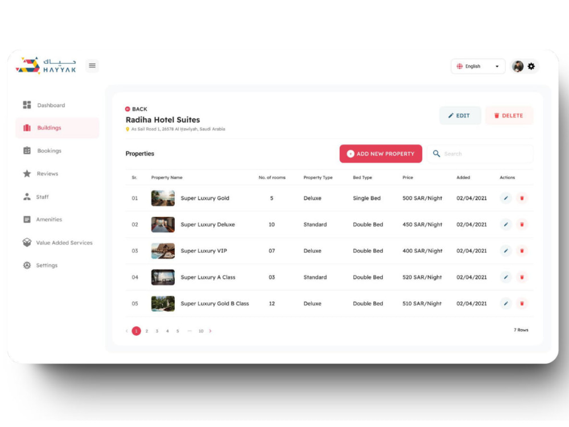Delete the Super Luxury Gold B Class row
Screen dimensions: 569x427
point(522,303)
